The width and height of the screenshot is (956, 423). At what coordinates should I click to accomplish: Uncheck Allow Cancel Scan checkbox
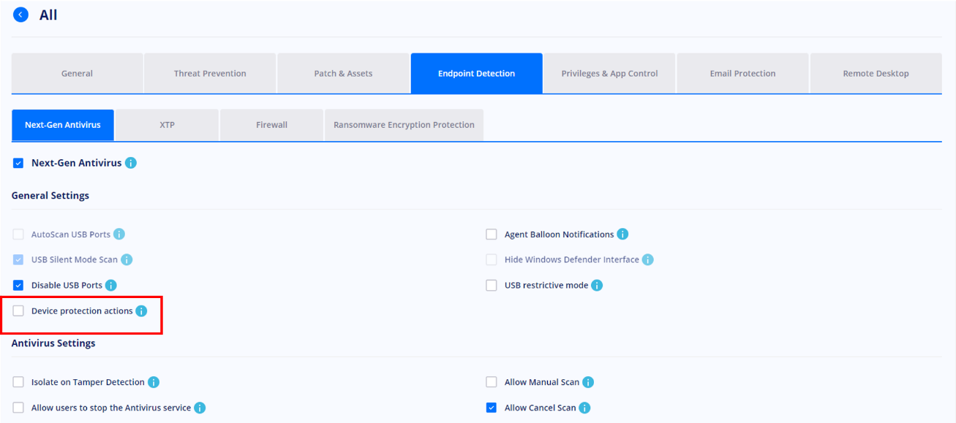pos(492,408)
